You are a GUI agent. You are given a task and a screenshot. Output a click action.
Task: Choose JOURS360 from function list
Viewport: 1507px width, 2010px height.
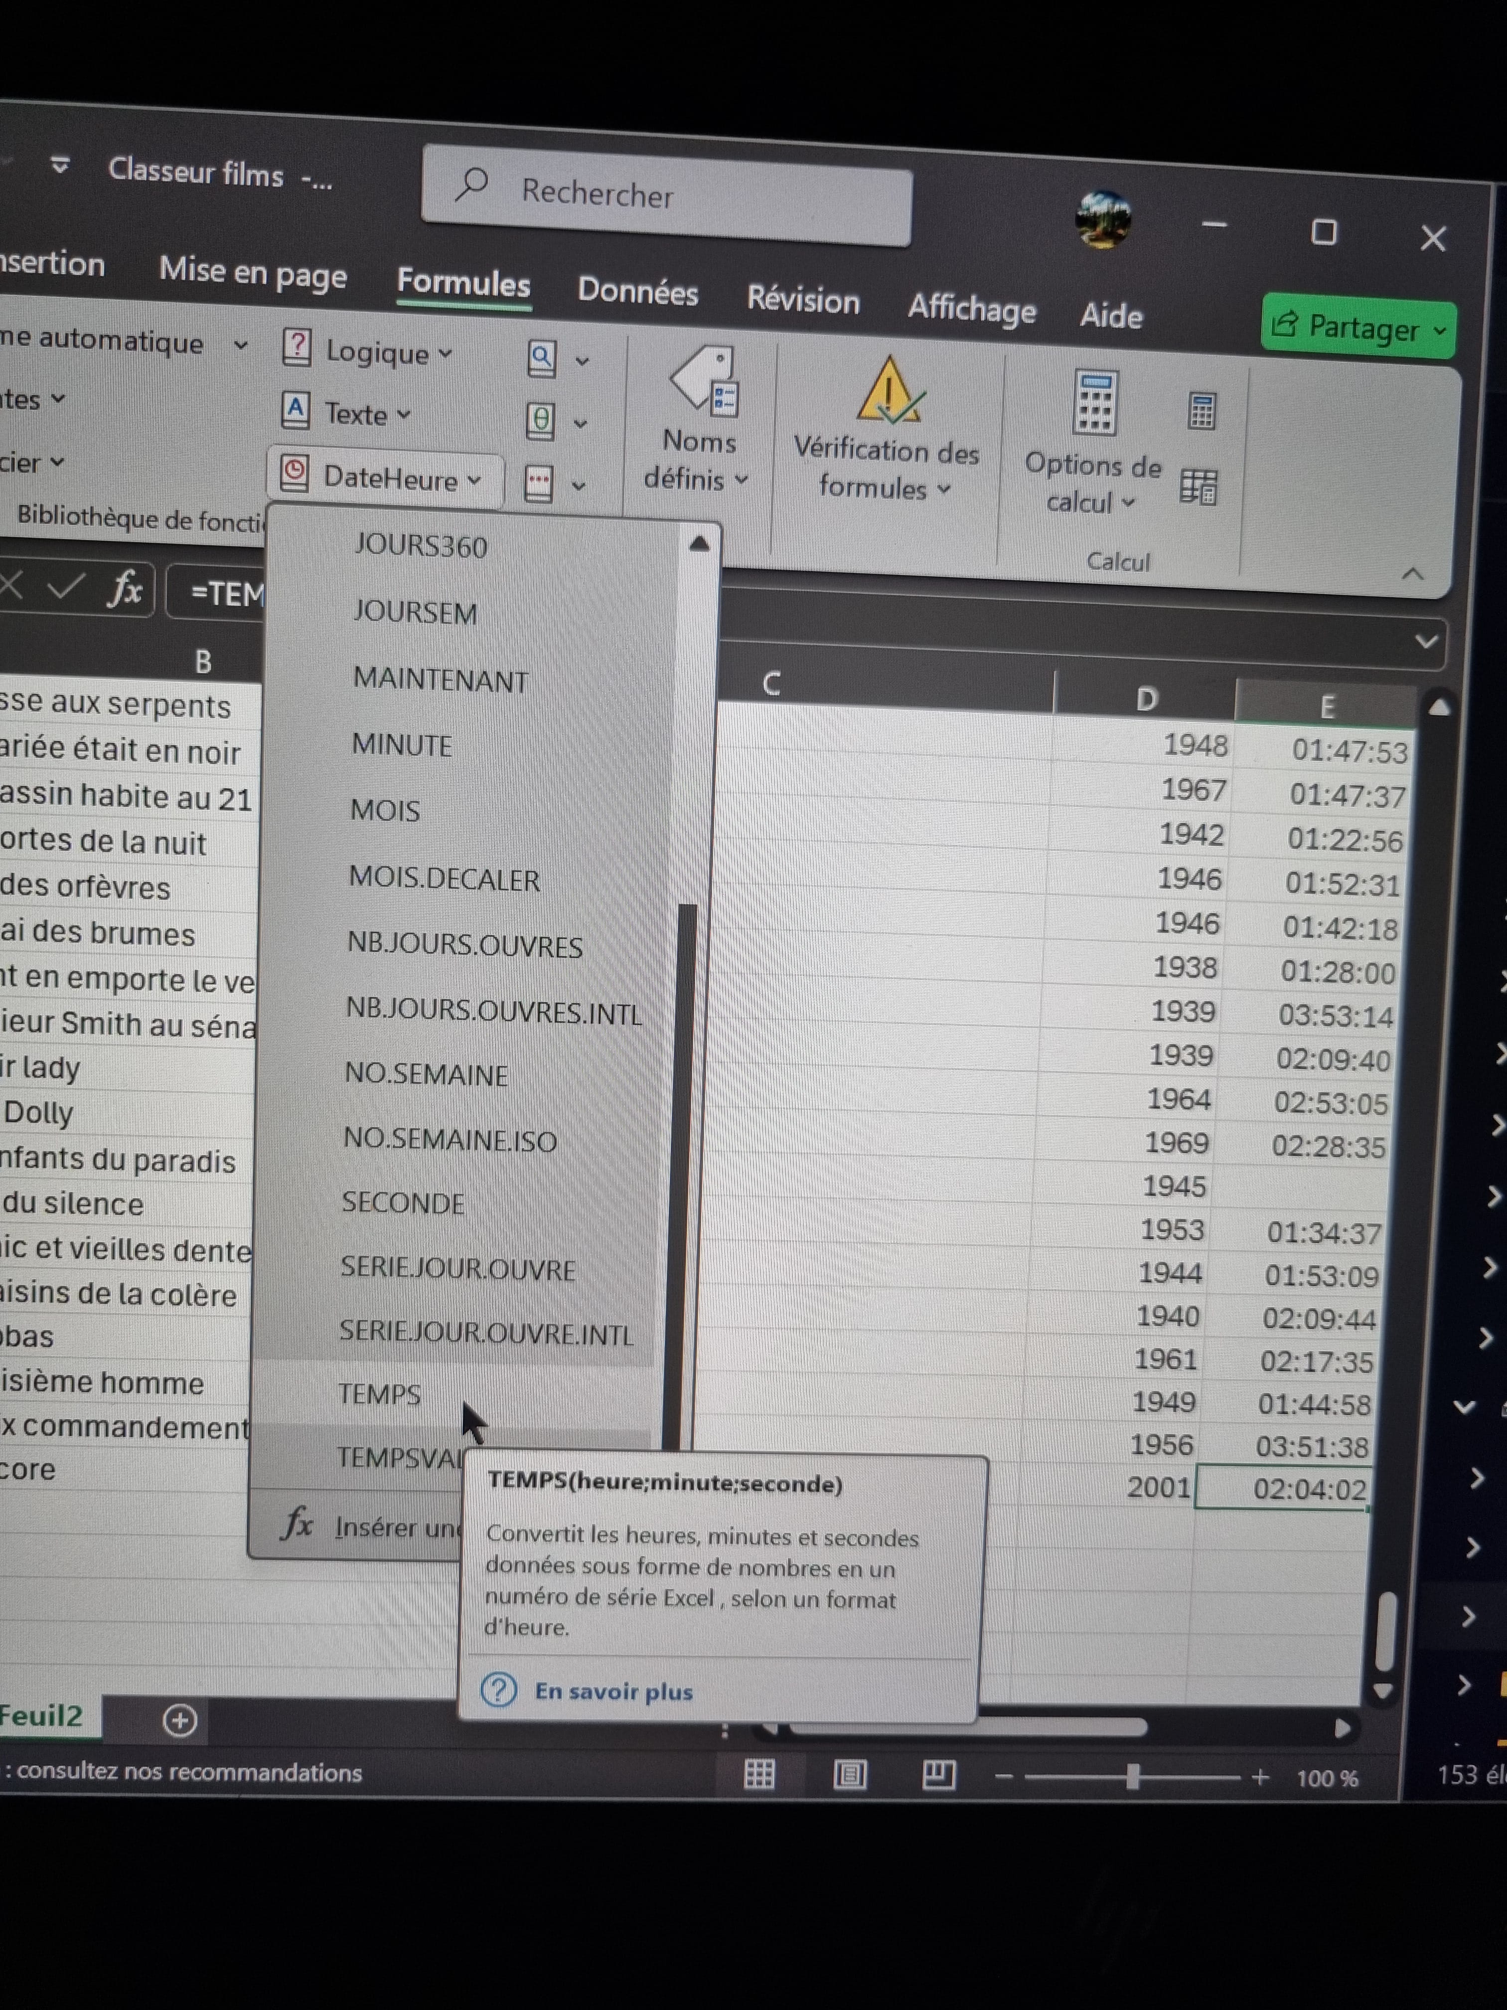(420, 545)
